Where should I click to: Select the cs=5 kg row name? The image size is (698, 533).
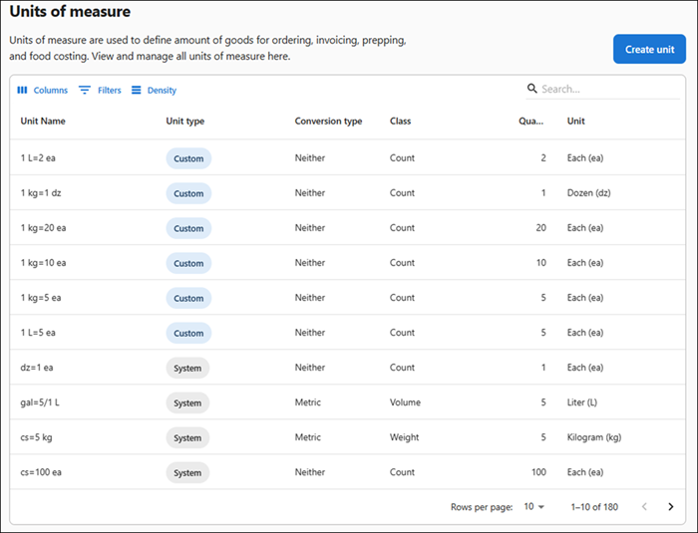pyautogui.click(x=36, y=437)
